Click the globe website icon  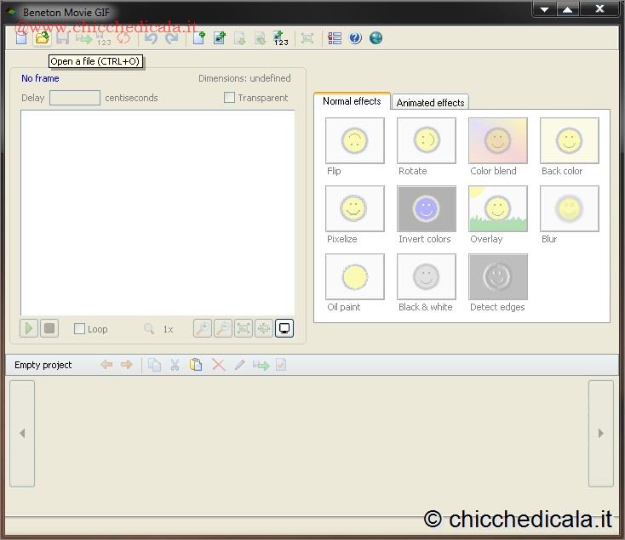click(376, 38)
